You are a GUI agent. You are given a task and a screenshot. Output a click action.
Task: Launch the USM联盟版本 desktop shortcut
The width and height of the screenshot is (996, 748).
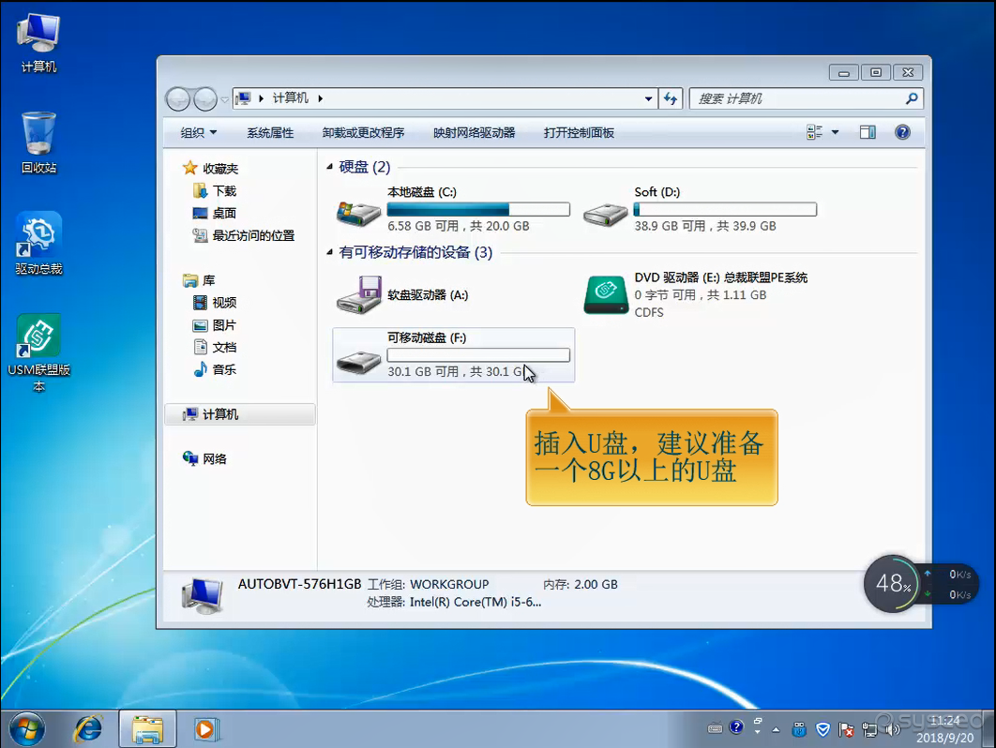tap(38, 353)
